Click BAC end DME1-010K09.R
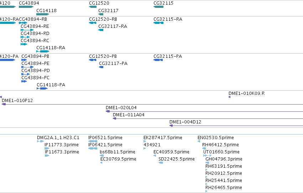Viewport: 303px width, 193px height. tap(230, 97)
